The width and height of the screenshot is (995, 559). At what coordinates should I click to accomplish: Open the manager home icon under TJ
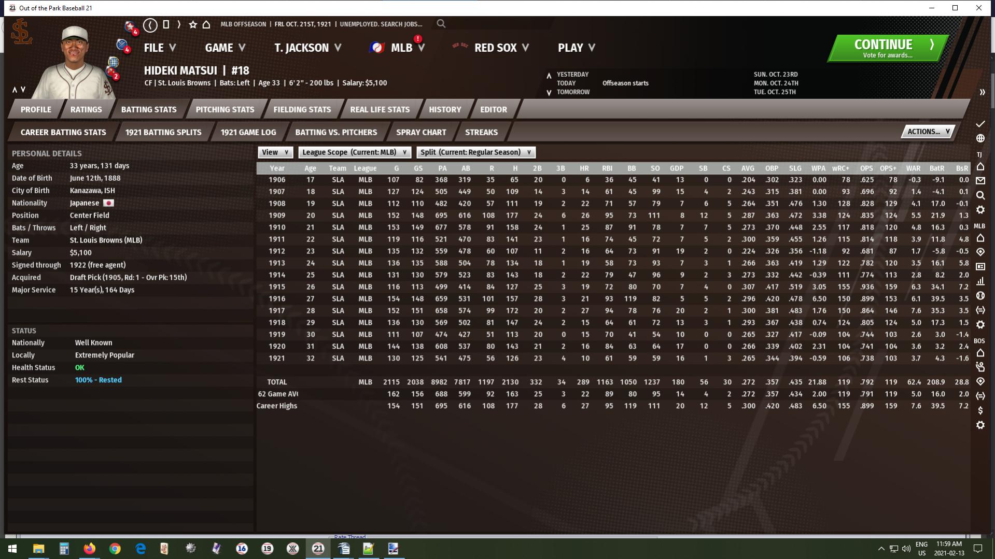pos(980,166)
